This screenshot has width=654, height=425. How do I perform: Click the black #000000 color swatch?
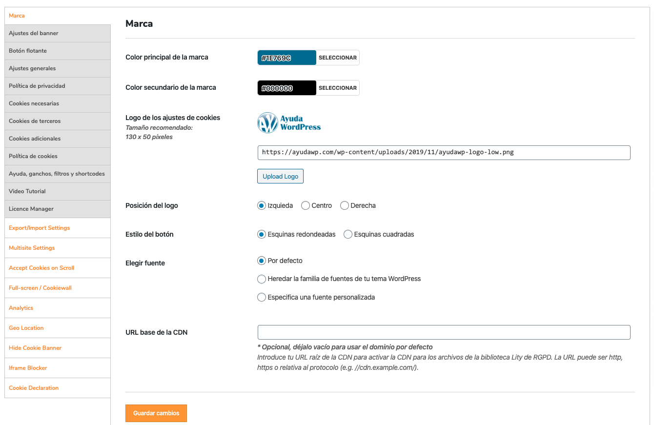[x=287, y=88]
